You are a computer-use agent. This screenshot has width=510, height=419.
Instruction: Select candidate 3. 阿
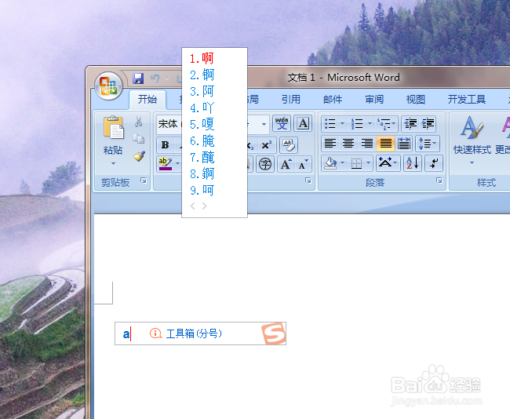pos(202,92)
